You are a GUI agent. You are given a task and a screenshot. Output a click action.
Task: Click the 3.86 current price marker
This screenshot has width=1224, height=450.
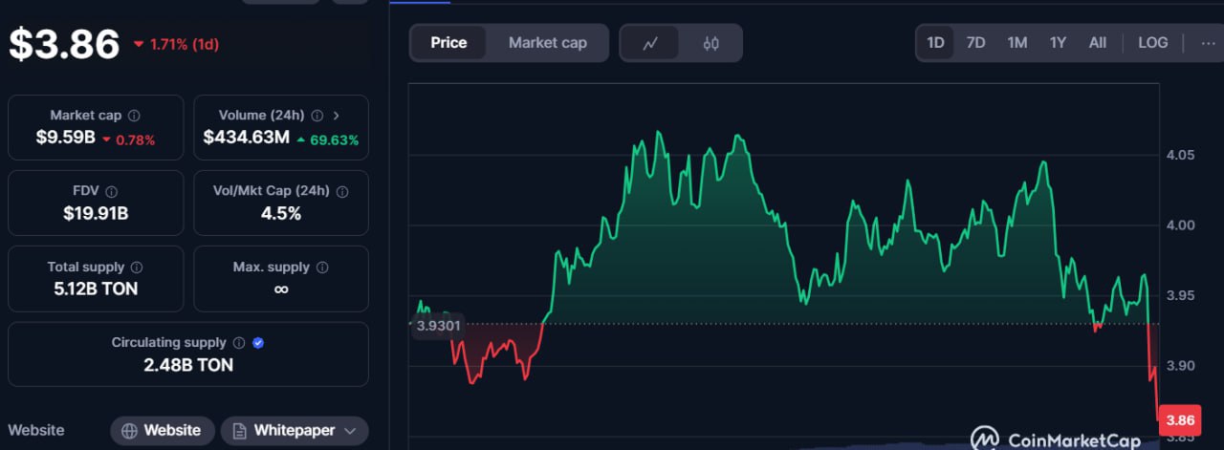1180,420
